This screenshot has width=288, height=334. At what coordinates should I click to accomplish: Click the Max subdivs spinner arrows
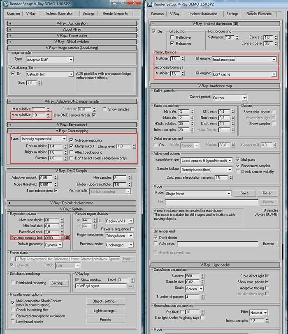click(48, 115)
